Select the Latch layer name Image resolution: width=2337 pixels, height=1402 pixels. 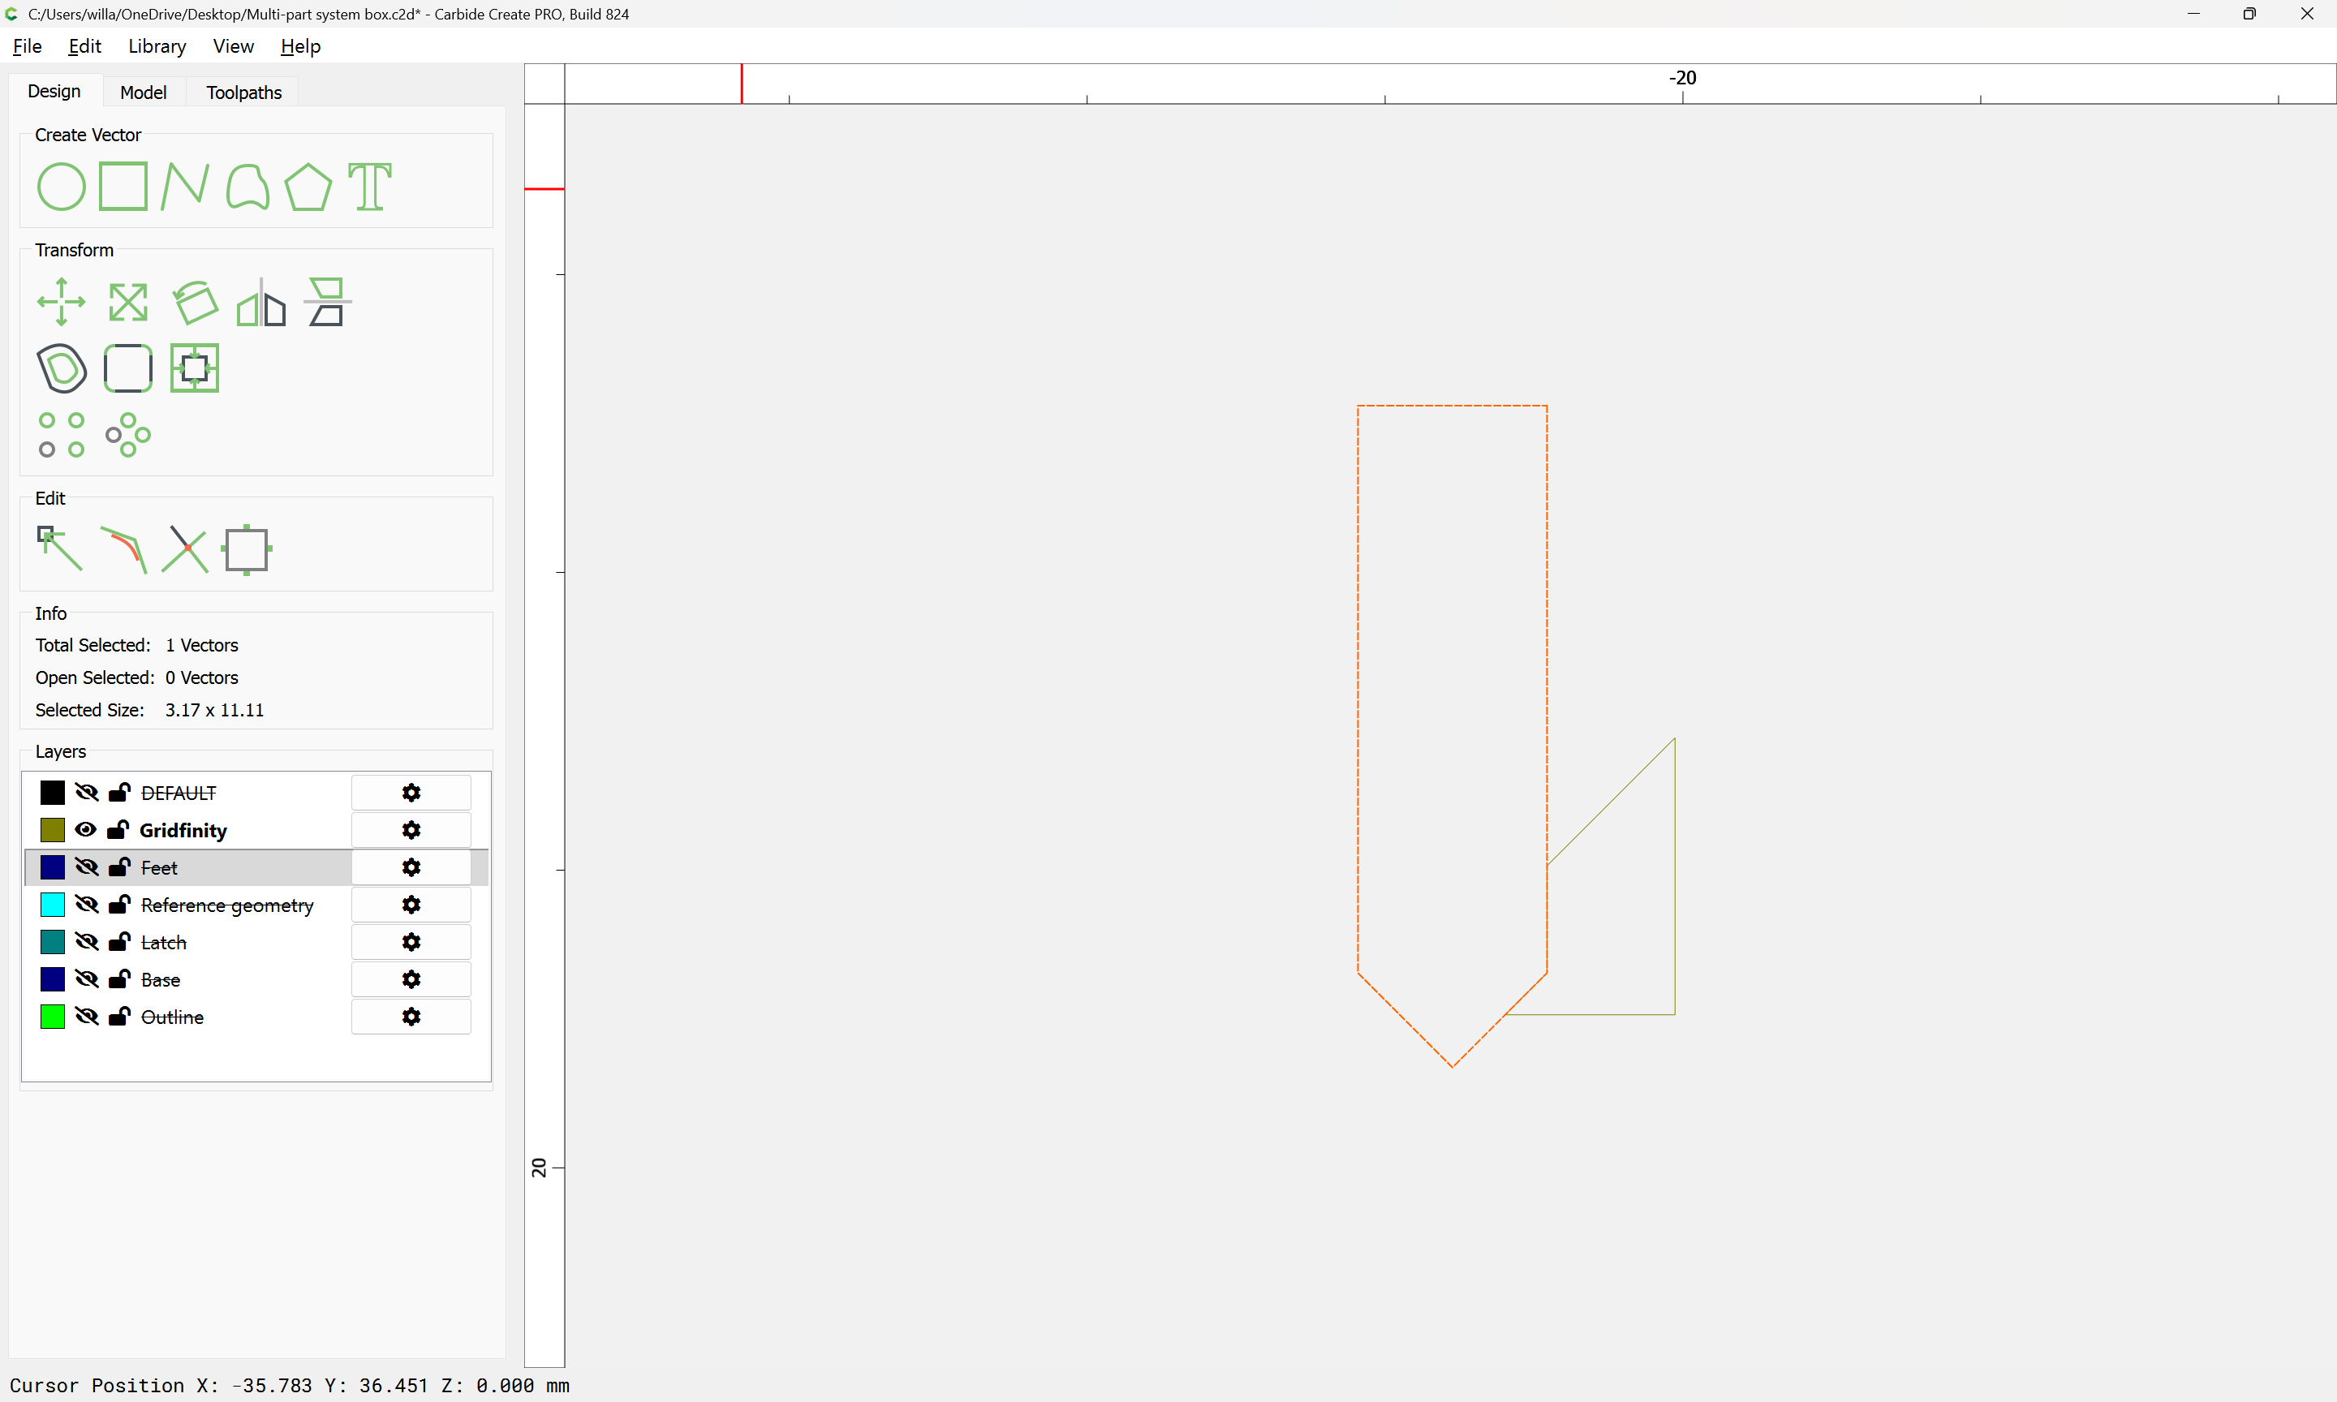click(163, 943)
